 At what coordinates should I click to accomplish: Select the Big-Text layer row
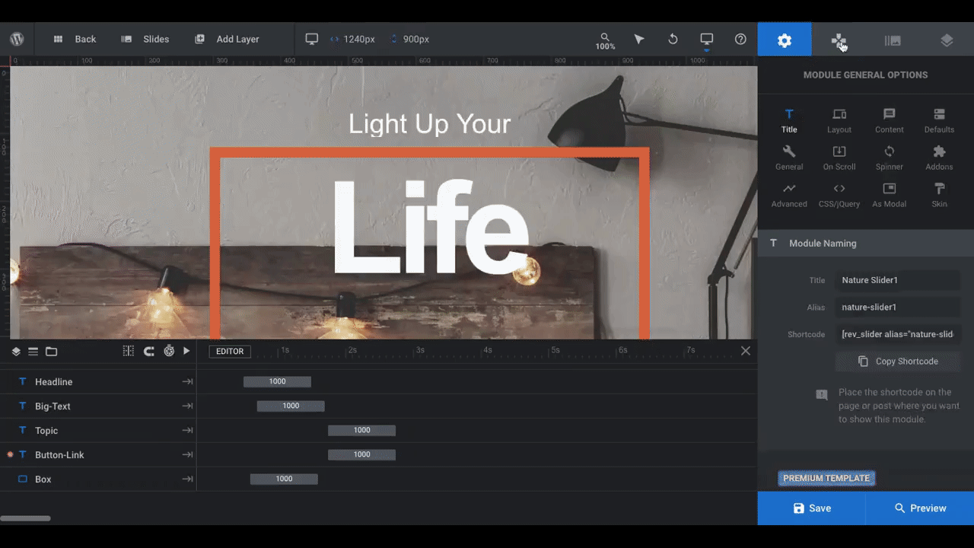(98, 406)
